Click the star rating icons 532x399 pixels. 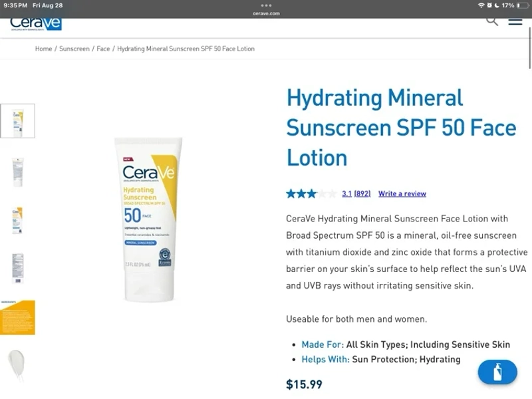311,194
